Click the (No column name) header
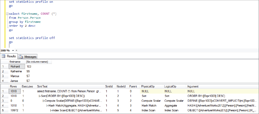This screenshot has width=259, height=114. (37, 62)
